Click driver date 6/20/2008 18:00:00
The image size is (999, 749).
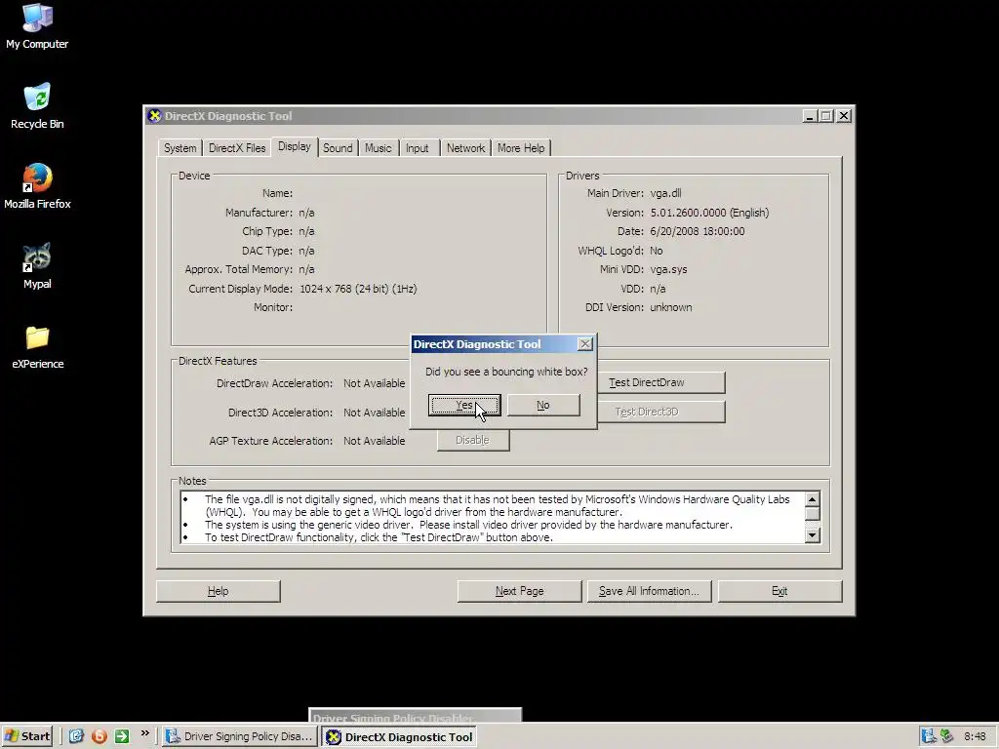pos(697,231)
